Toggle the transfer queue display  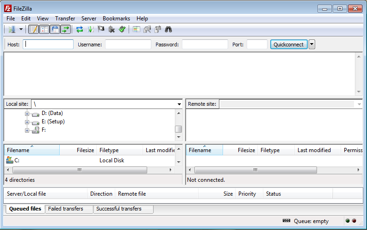coord(66,30)
